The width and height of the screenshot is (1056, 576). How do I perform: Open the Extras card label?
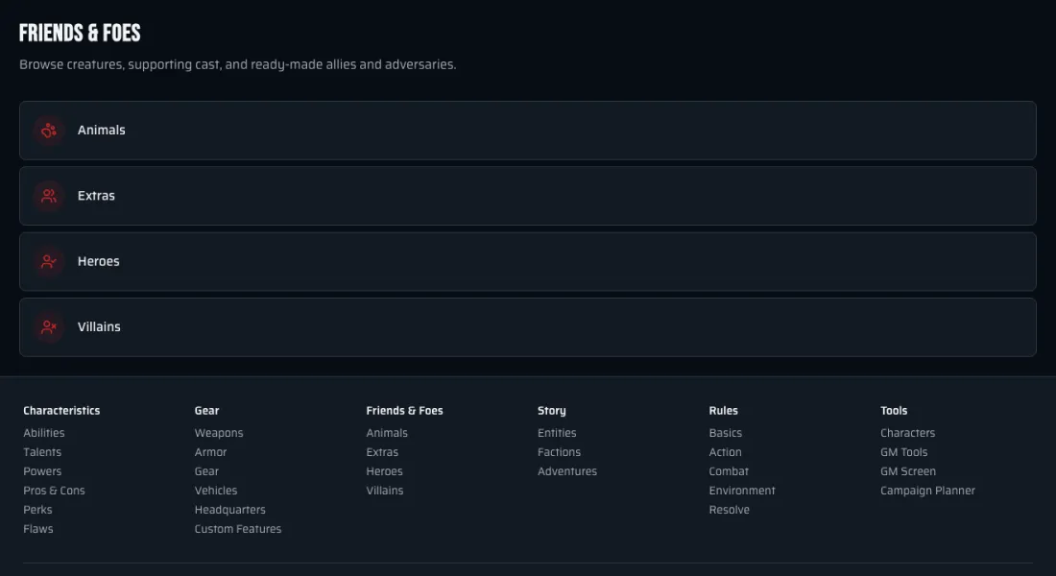(x=96, y=196)
